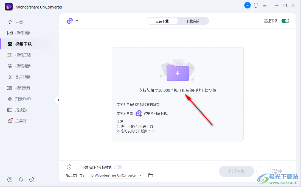
Task: Click the 全部暂停 button
Action: pyautogui.click(x=274, y=171)
